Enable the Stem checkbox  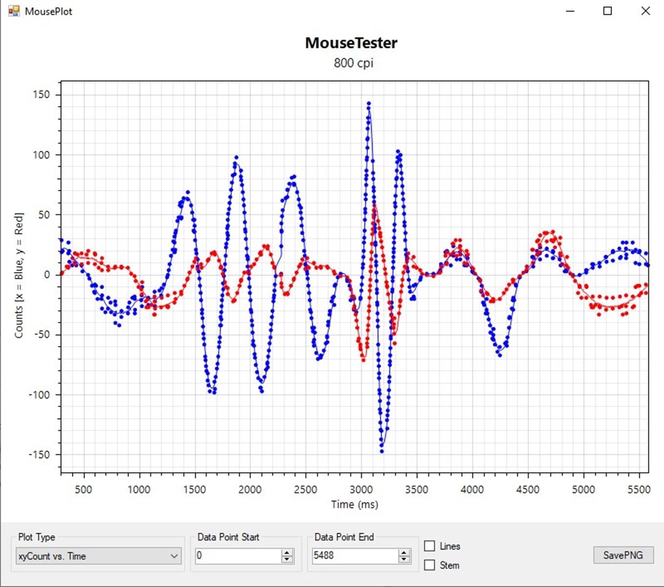click(x=429, y=565)
